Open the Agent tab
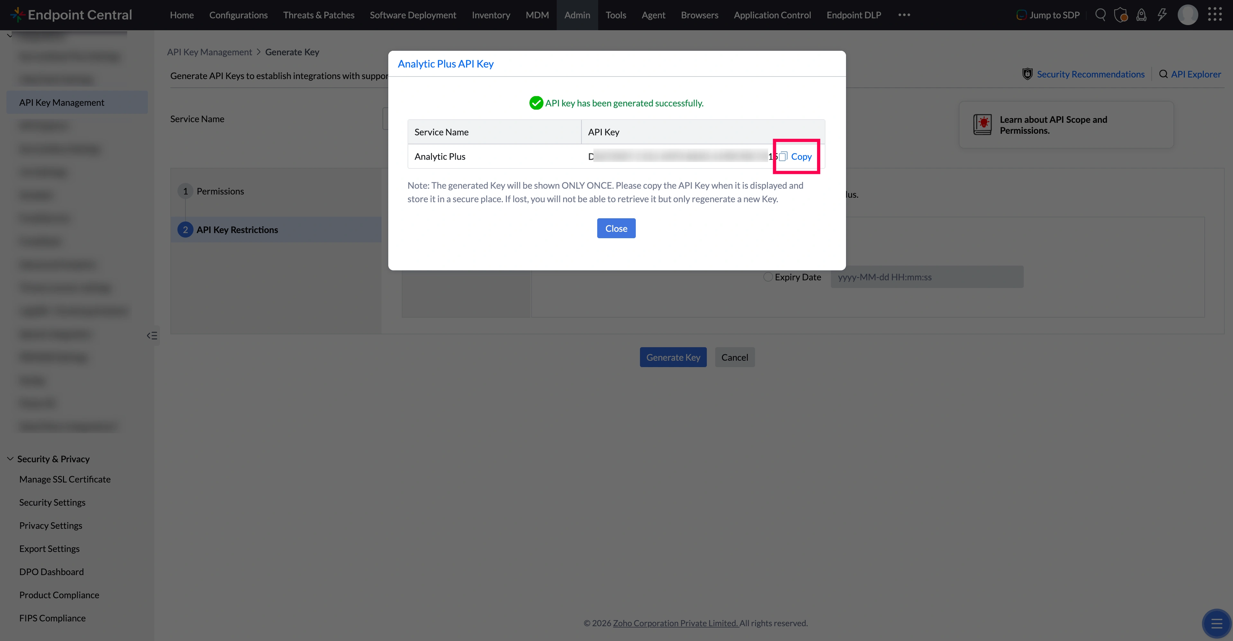This screenshot has height=641, width=1233. tap(653, 15)
